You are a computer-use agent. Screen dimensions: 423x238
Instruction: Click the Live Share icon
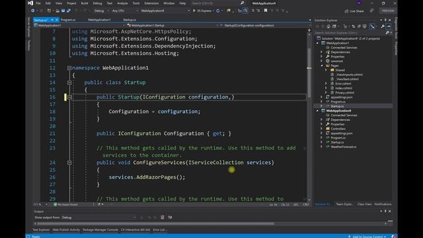(x=346, y=11)
